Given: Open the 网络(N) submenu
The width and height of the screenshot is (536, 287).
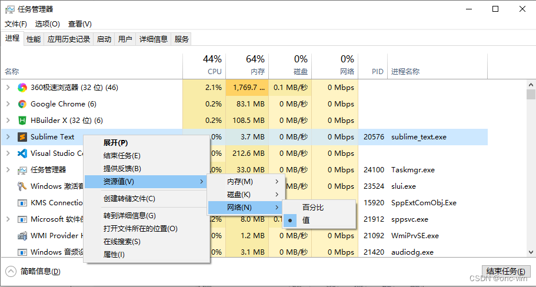Looking at the screenshot, I should pyautogui.click(x=246, y=208).
